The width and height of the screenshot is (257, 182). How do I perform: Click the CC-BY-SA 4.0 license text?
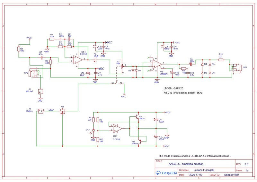pyautogui.click(x=195, y=156)
